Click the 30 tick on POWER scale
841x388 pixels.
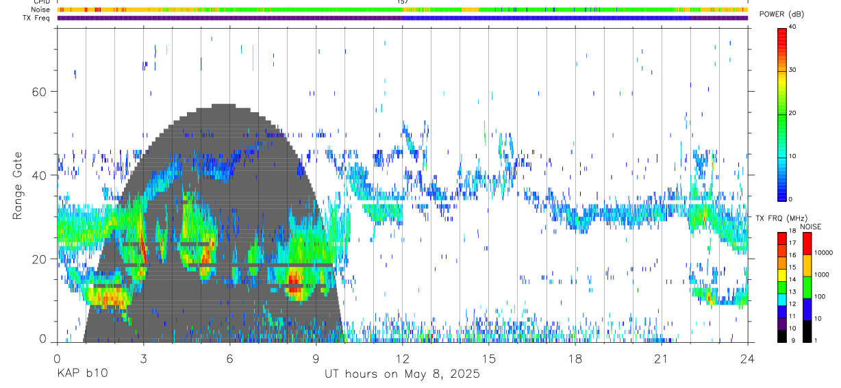click(792, 70)
